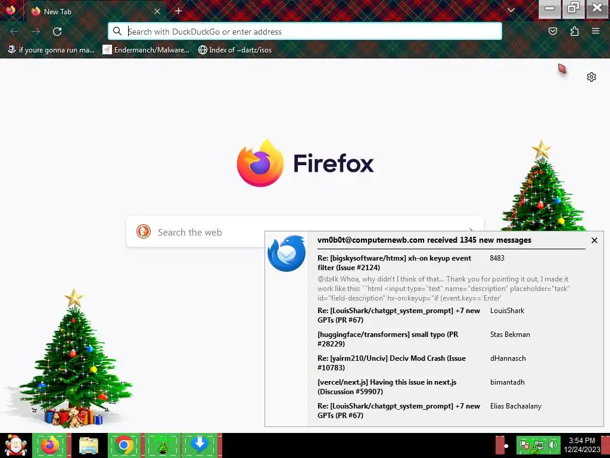Open 'Index of ~dartz/isos' bookmark

[235, 50]
